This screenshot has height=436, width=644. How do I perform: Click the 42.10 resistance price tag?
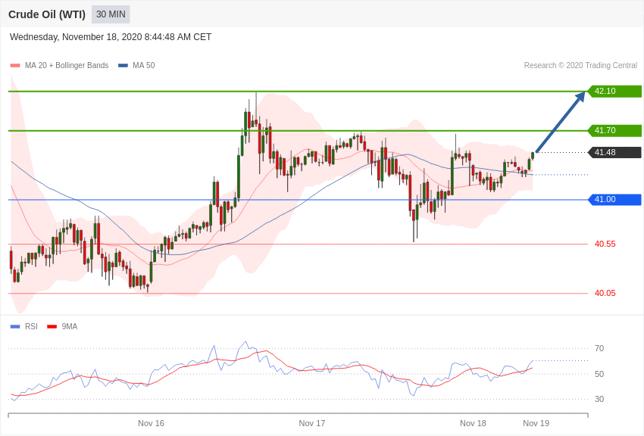coord(615,91)
